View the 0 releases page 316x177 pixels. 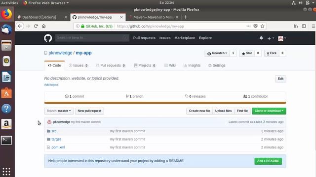click(x=195, y=96)
